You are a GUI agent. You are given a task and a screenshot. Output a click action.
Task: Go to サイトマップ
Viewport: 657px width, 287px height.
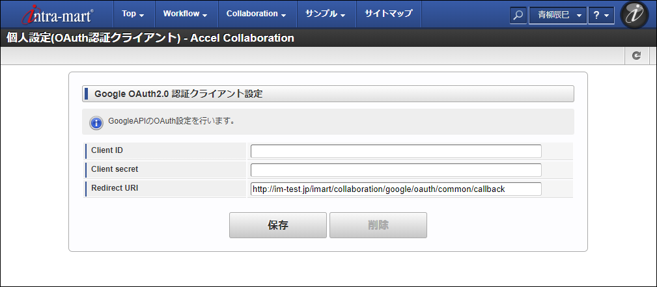(x=389, y=14)
